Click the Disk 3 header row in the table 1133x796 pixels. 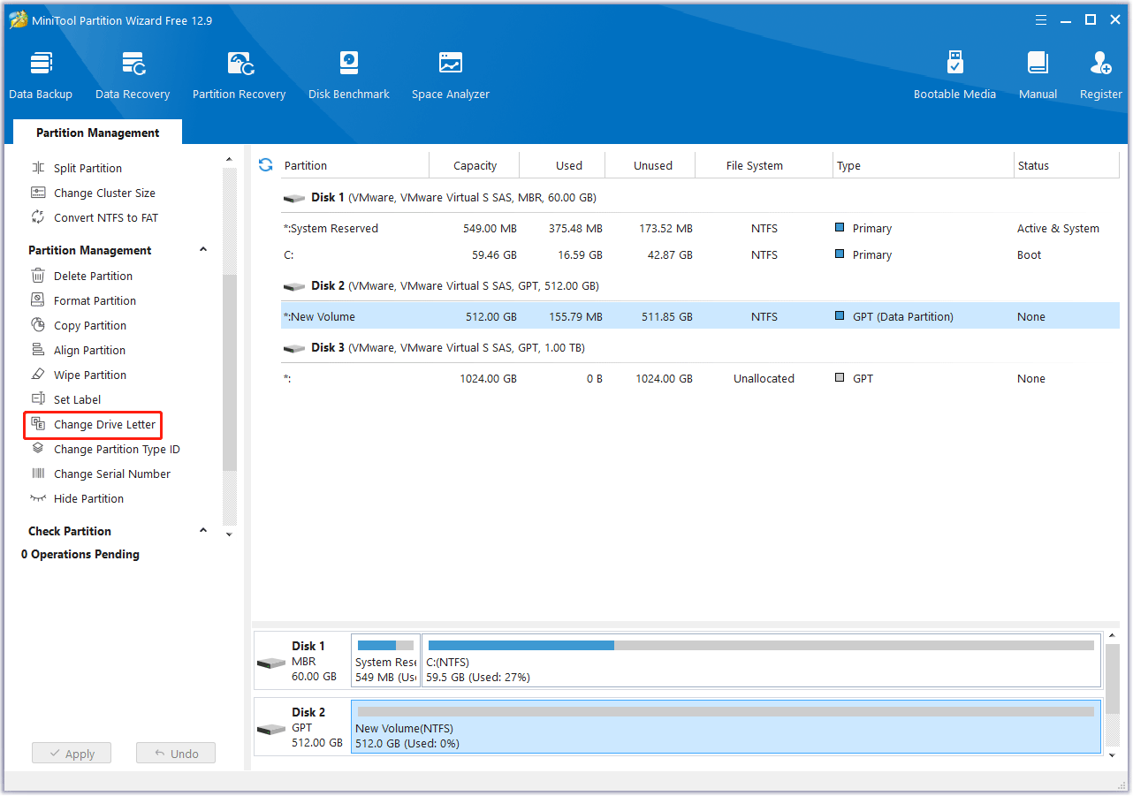click(x=700, y=347)
